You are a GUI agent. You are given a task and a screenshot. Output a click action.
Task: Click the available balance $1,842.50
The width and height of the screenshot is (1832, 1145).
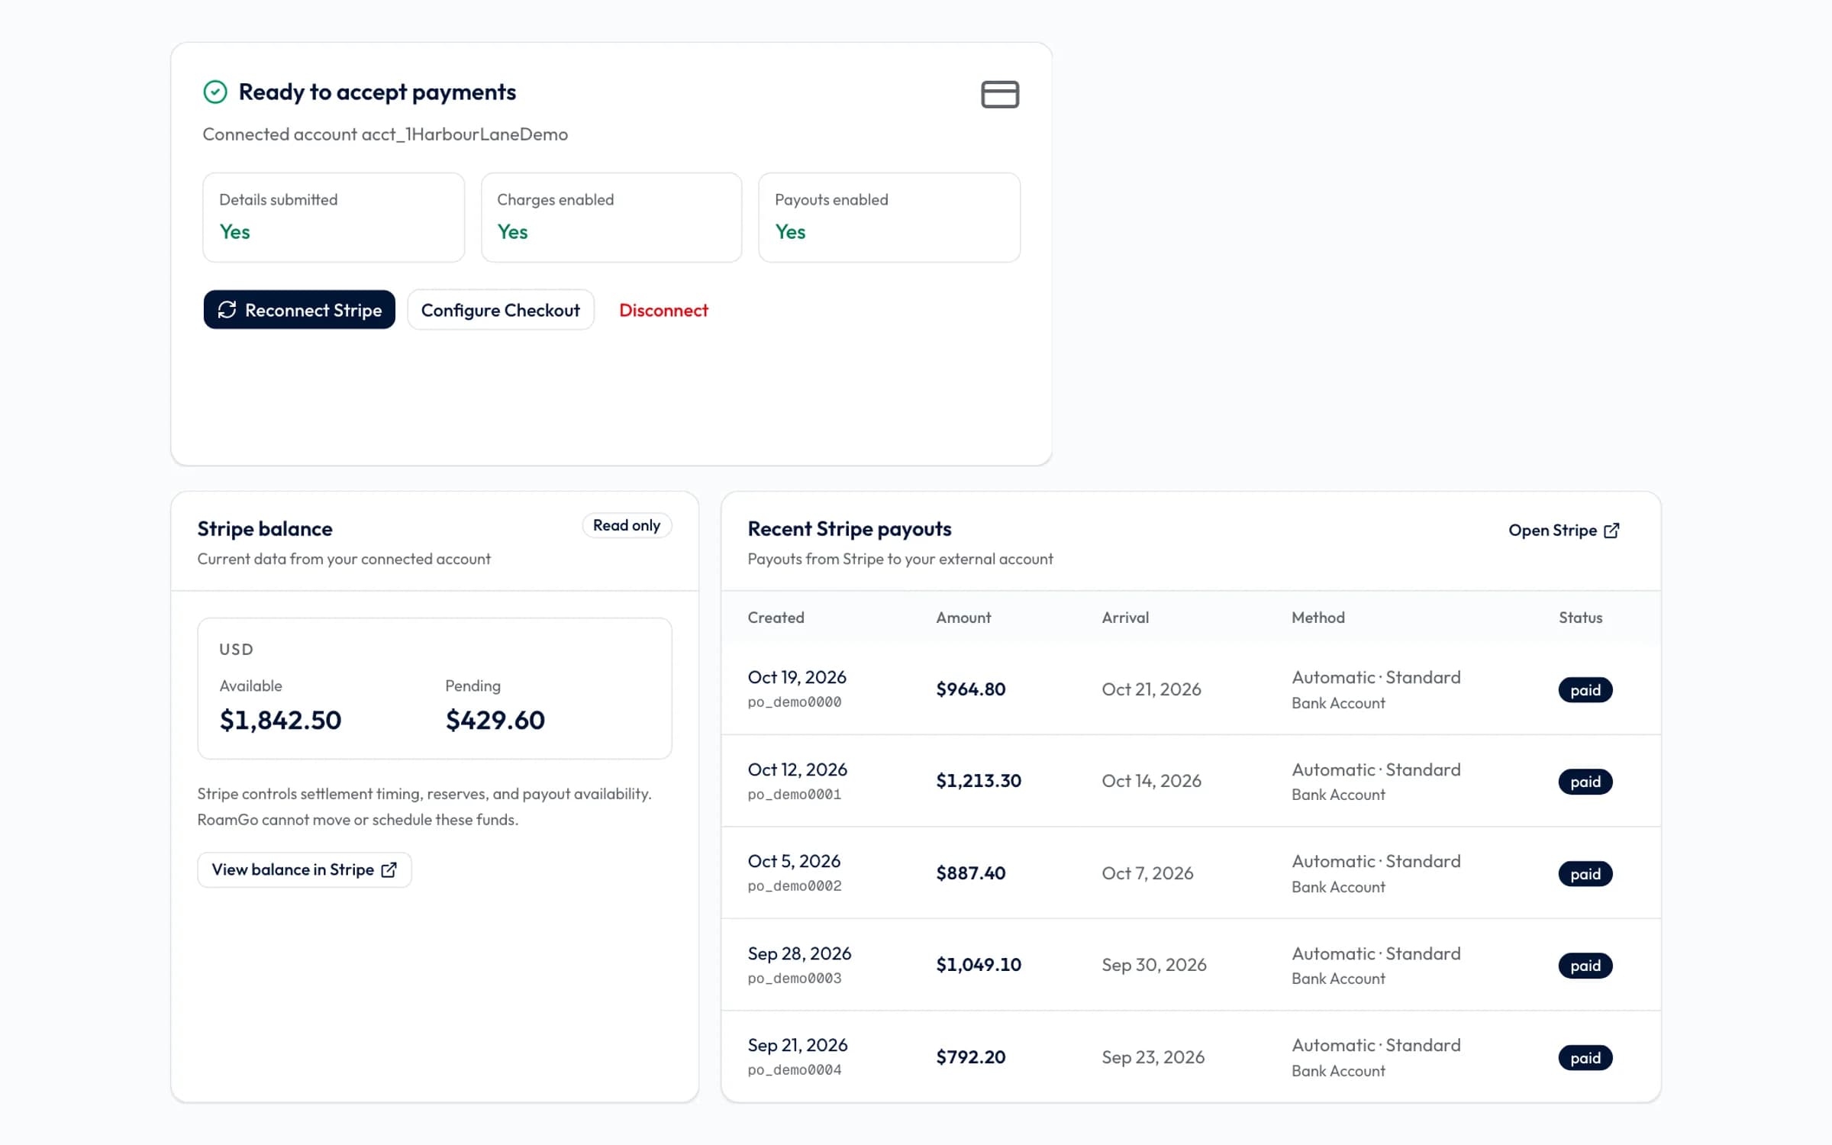pyautogui.click(x=280, y=721)
